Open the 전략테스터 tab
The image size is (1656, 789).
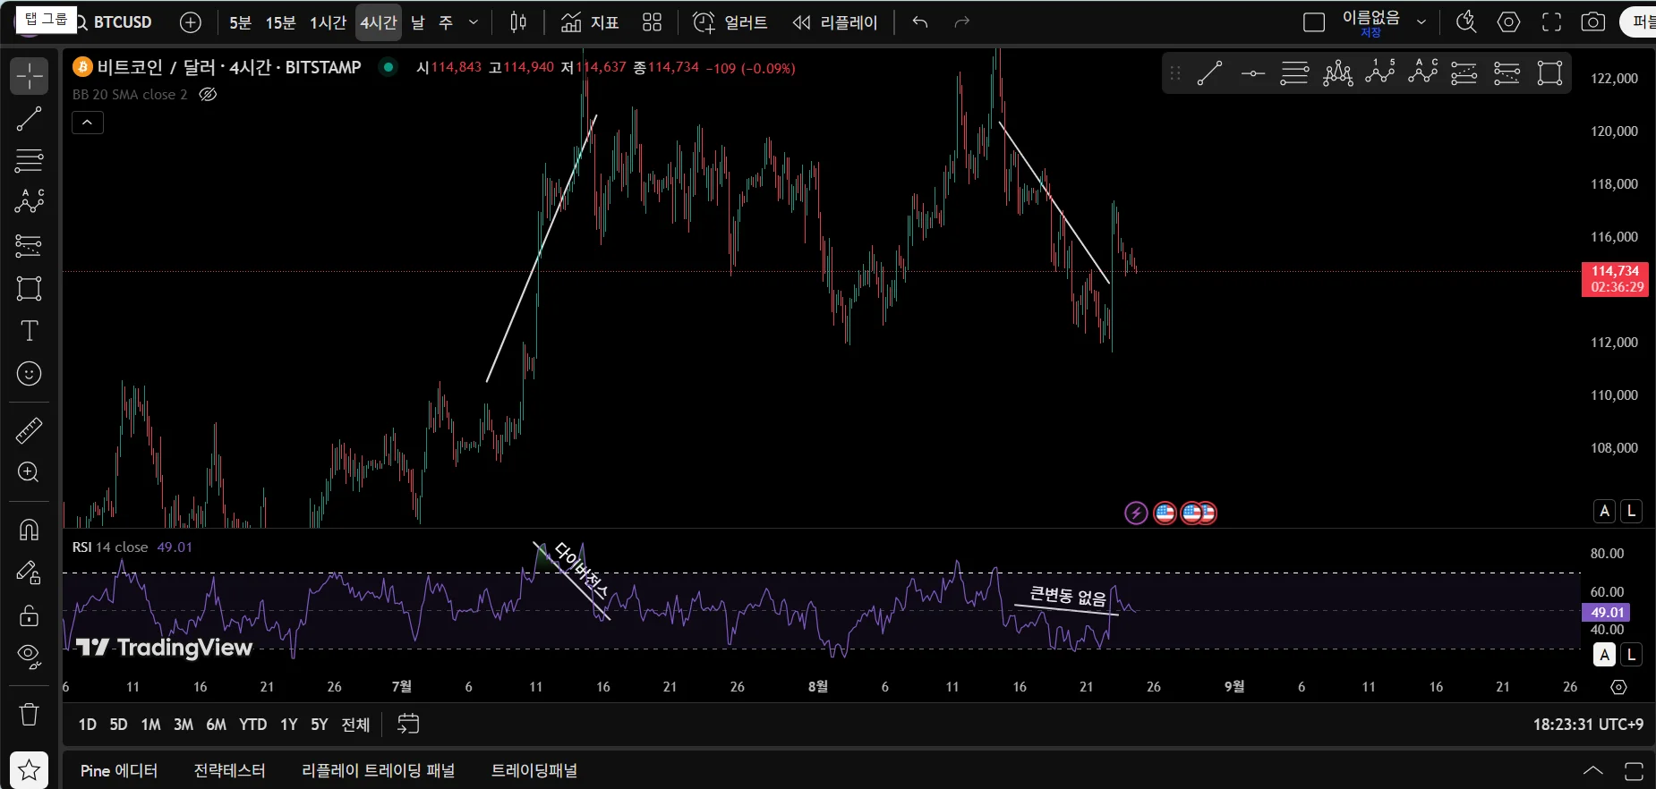[229, 770]
